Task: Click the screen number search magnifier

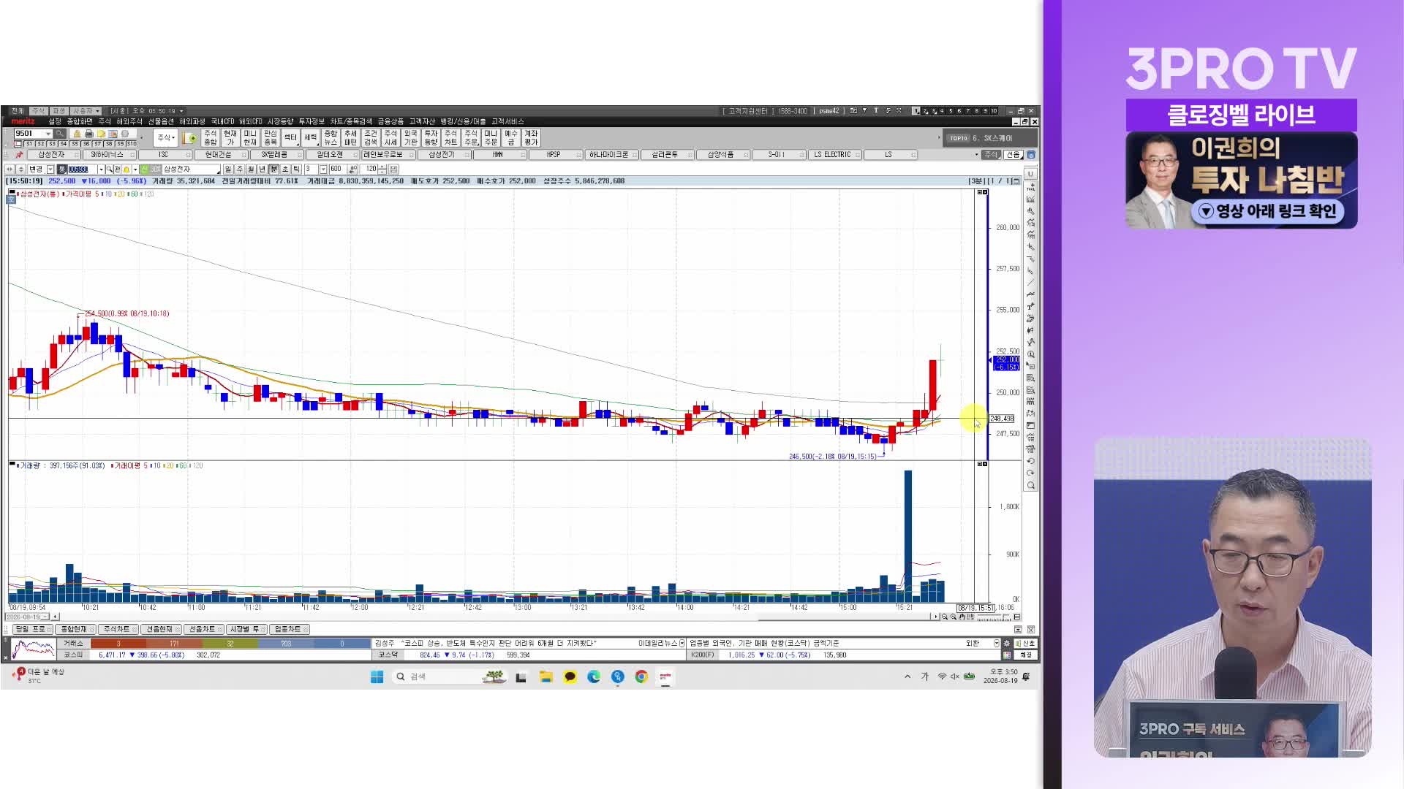Action: pos(60,134)
